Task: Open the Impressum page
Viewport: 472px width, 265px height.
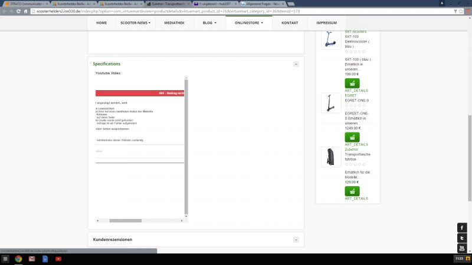Action: click(326, 23)
